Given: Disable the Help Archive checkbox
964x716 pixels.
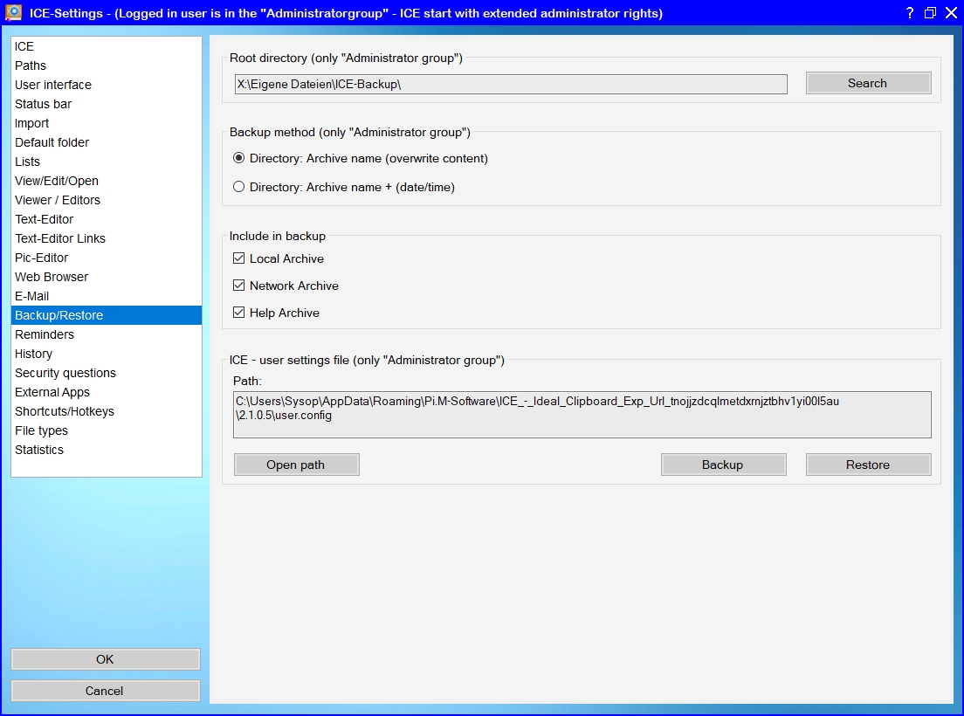Looking at the screenshot, I should (x=239, y=313).
